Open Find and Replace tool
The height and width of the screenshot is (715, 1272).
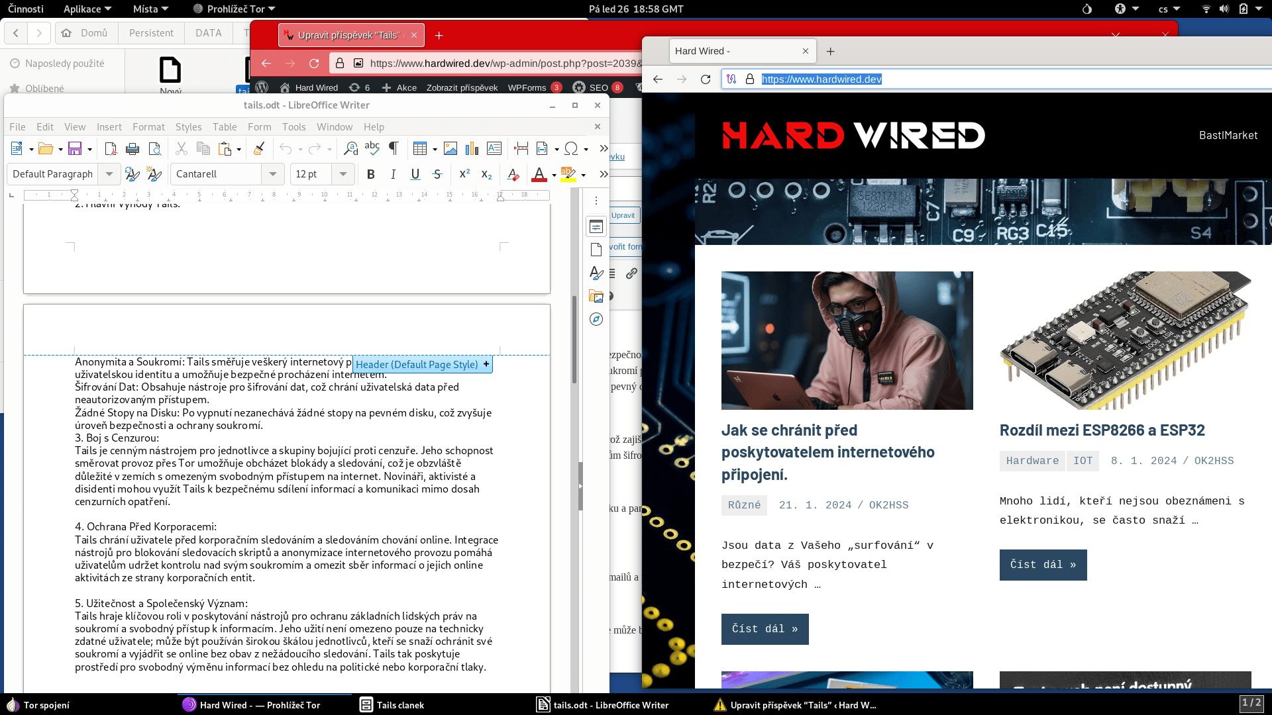coord(350,149)
